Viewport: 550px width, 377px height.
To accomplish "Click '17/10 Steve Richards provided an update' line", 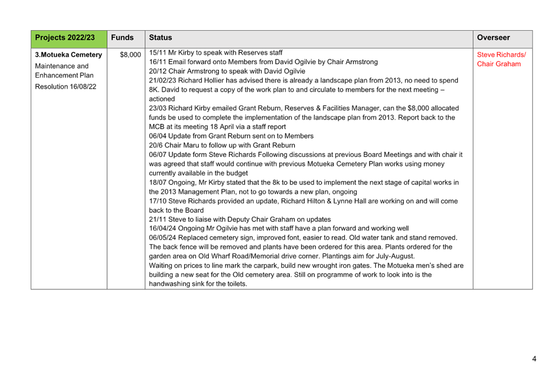I will click(x=303, y=201).
